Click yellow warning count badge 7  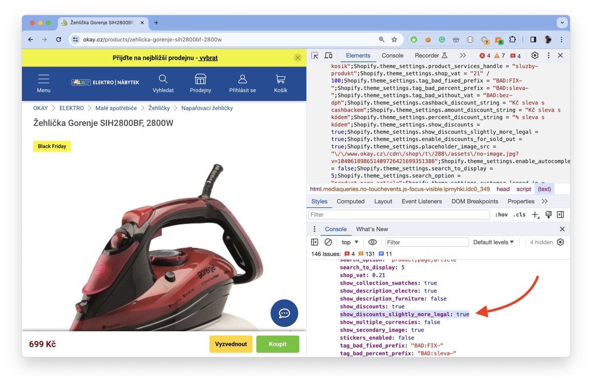500,56
